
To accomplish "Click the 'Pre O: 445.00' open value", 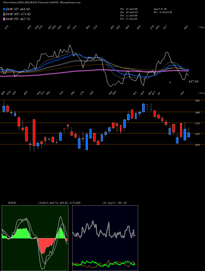I will pyautogui.click(x=129, y=9).
